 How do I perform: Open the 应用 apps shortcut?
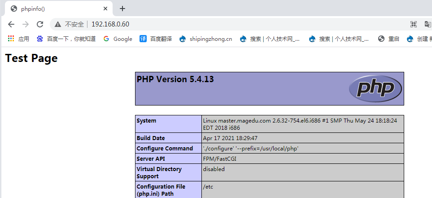tap(18, 39)
